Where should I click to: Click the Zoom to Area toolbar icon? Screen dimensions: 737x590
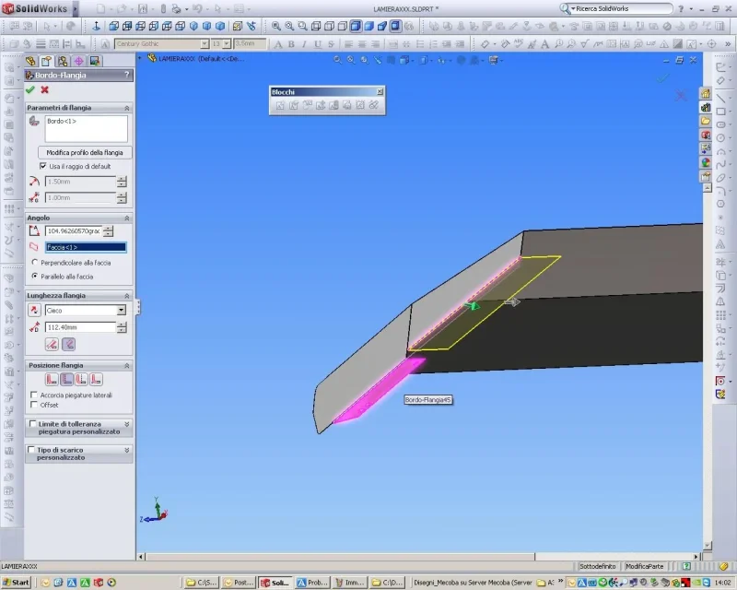point(289,27)
